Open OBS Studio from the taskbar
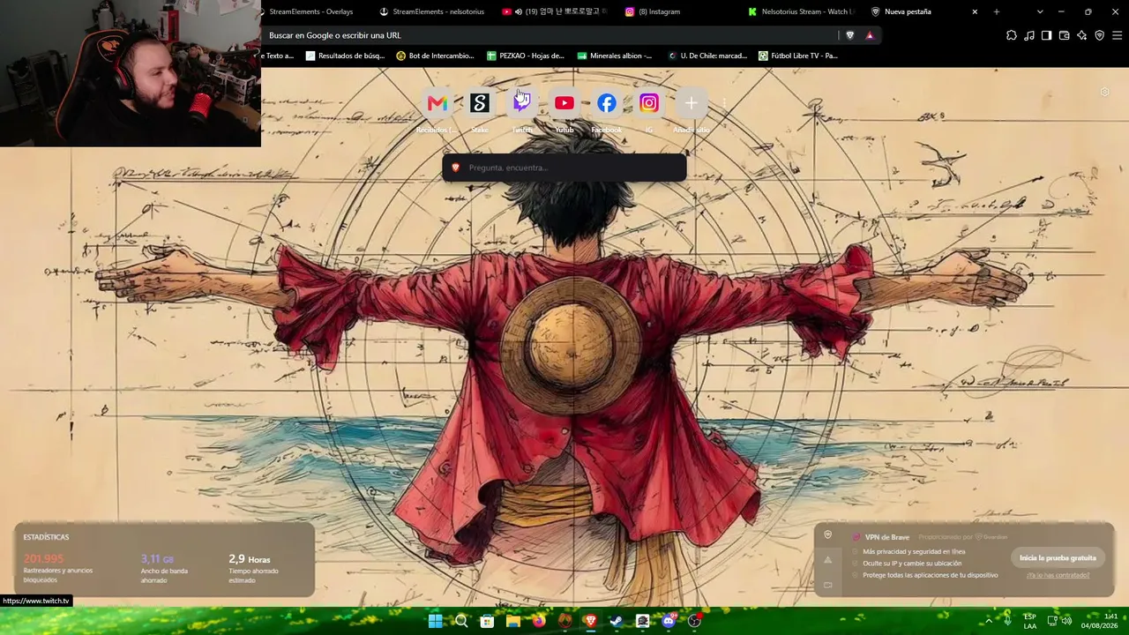Screen dimensions: 1129x635 point(694,621)
